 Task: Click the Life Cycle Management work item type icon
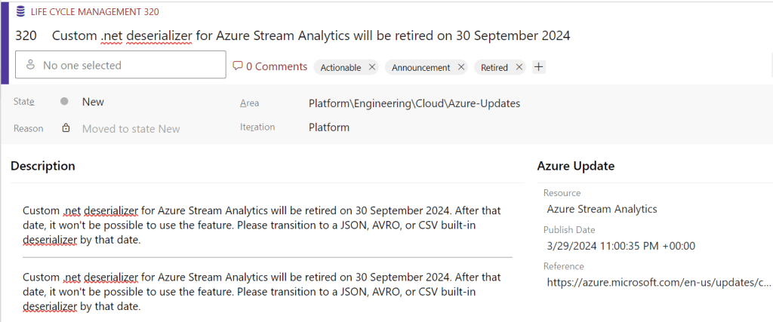20,11
